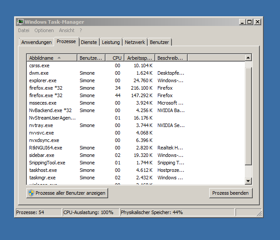Select the nvxdsync.exe process

tap(136, 140)
